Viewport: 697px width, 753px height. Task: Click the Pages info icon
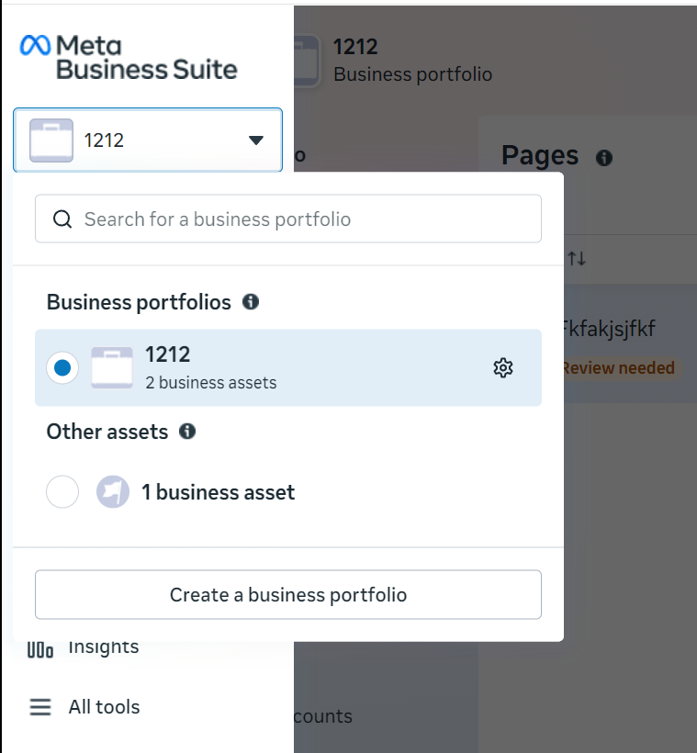coord(604,158)
